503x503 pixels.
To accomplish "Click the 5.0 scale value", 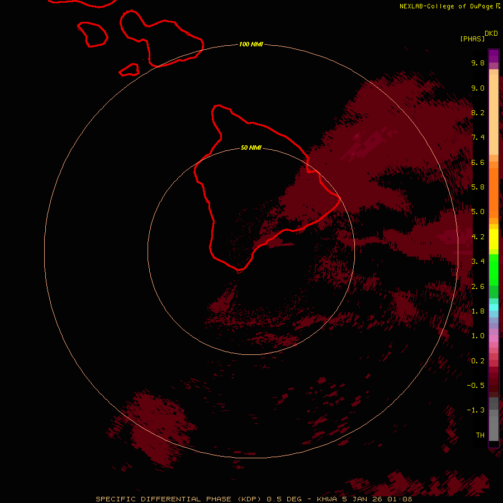I will point(478,212).
